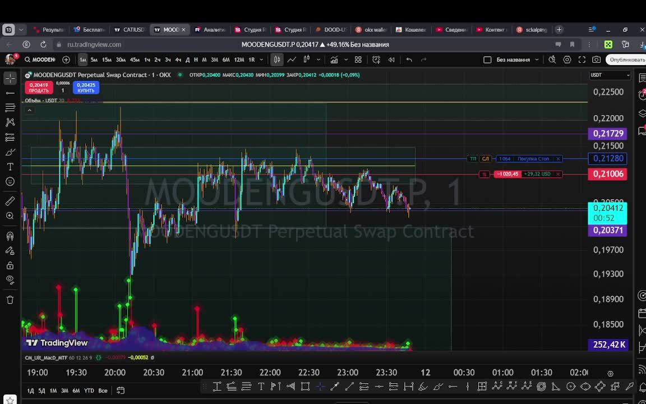Select the Все date range
The image size is (646, 404).
(103, 391)
